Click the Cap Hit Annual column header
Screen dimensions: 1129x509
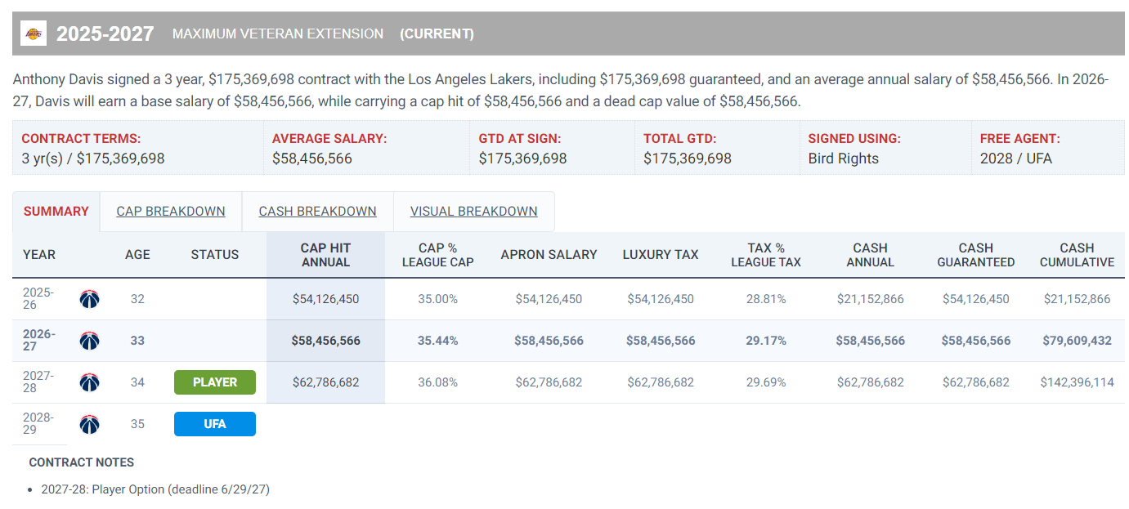[x=325, y=255]
